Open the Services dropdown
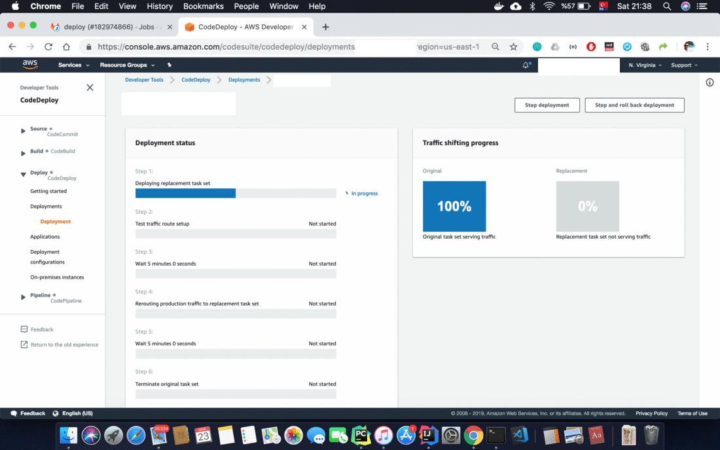Viewport: 720px width, 450px height. pos(73,65)
